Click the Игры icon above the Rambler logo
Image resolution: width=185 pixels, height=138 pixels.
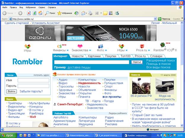click(x=28, y=46)
